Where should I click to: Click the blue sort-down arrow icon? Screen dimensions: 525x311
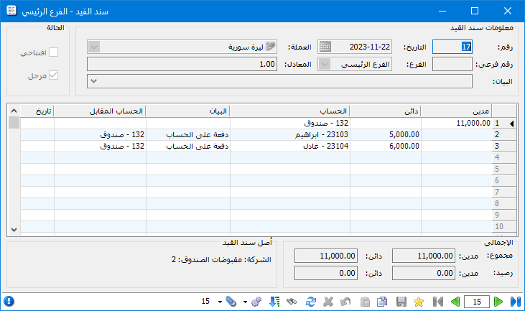274,302
